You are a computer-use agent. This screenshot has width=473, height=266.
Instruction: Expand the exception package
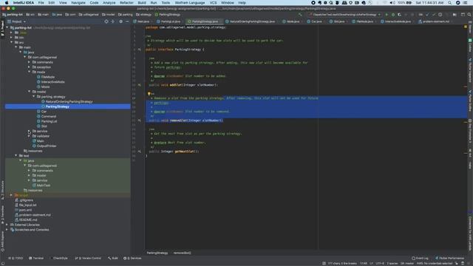click(x=30, y=67)
